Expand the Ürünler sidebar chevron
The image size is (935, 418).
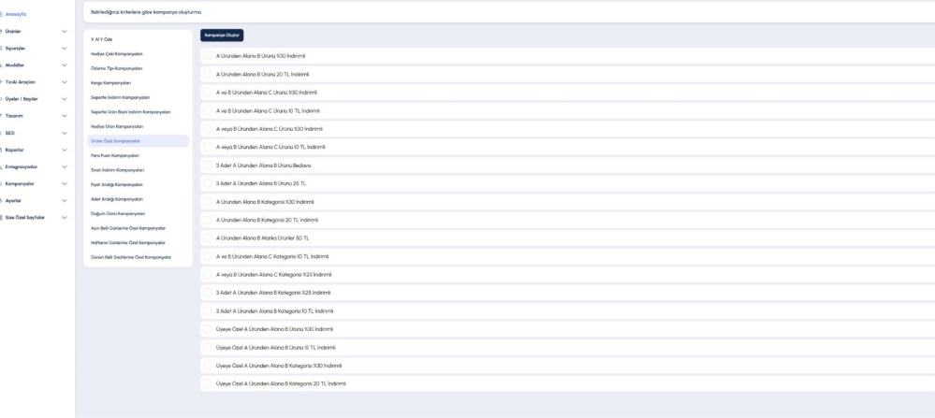click(64, 31)
